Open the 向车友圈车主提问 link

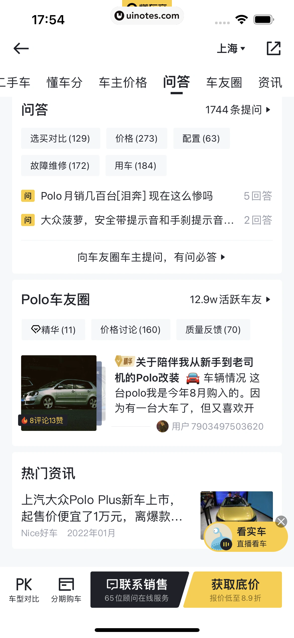point(151,257)
